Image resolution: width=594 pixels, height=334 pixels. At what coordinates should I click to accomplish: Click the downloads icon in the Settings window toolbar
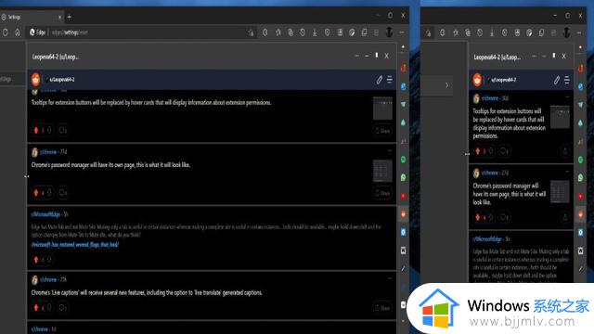click(315, 32)
